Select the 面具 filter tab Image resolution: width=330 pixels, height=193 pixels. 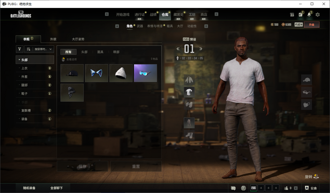coord(100,52)
